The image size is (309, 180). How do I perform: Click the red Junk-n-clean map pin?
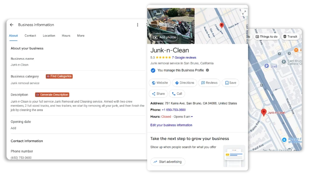(264, 112)
